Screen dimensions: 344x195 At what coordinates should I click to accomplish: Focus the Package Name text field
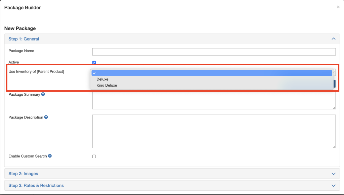click(x=214, y=52)
